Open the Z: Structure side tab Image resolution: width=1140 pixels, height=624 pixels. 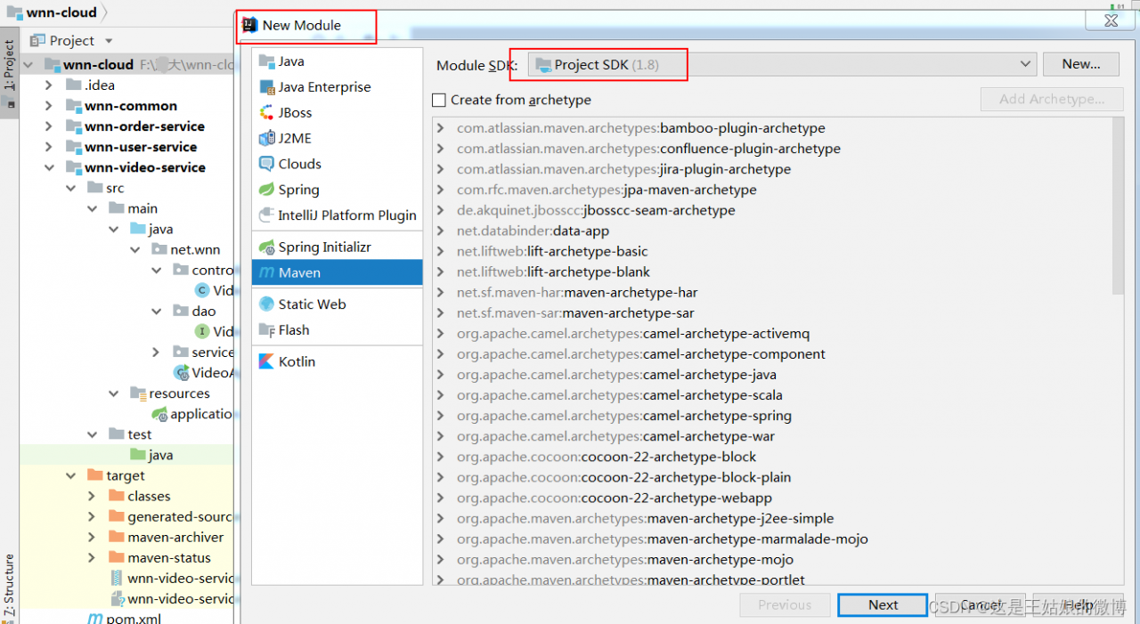tap(9, 585)
